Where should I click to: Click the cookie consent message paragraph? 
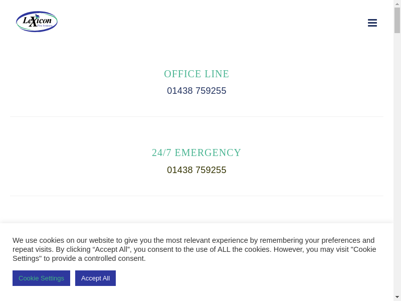tap(194, 249)
